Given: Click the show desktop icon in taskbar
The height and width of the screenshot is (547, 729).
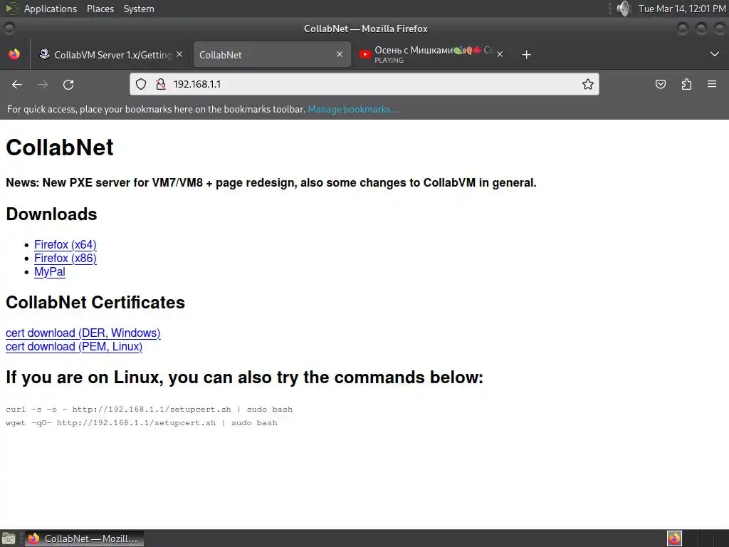Looking at the screenshot, I should pos(9,538).
